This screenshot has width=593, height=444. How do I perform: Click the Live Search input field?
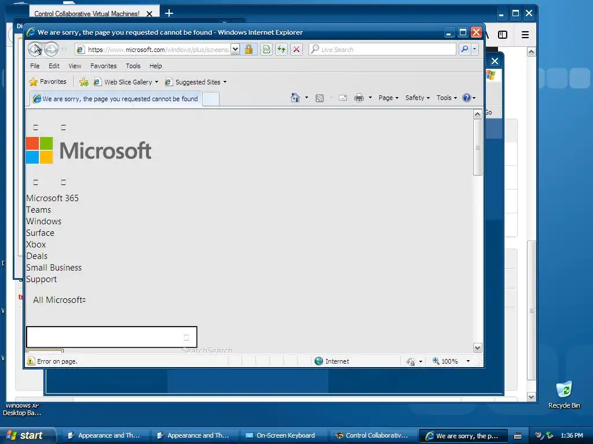383,49
